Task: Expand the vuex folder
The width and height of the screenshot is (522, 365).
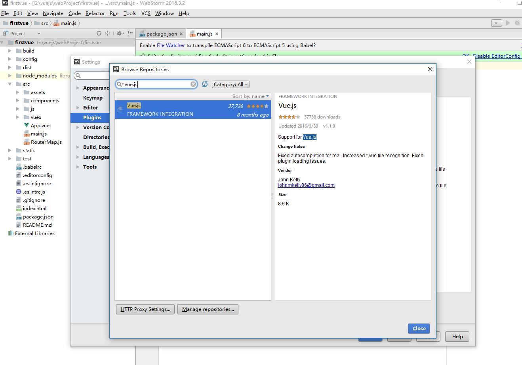Action: pyautogui.click(x=18, y=117)
